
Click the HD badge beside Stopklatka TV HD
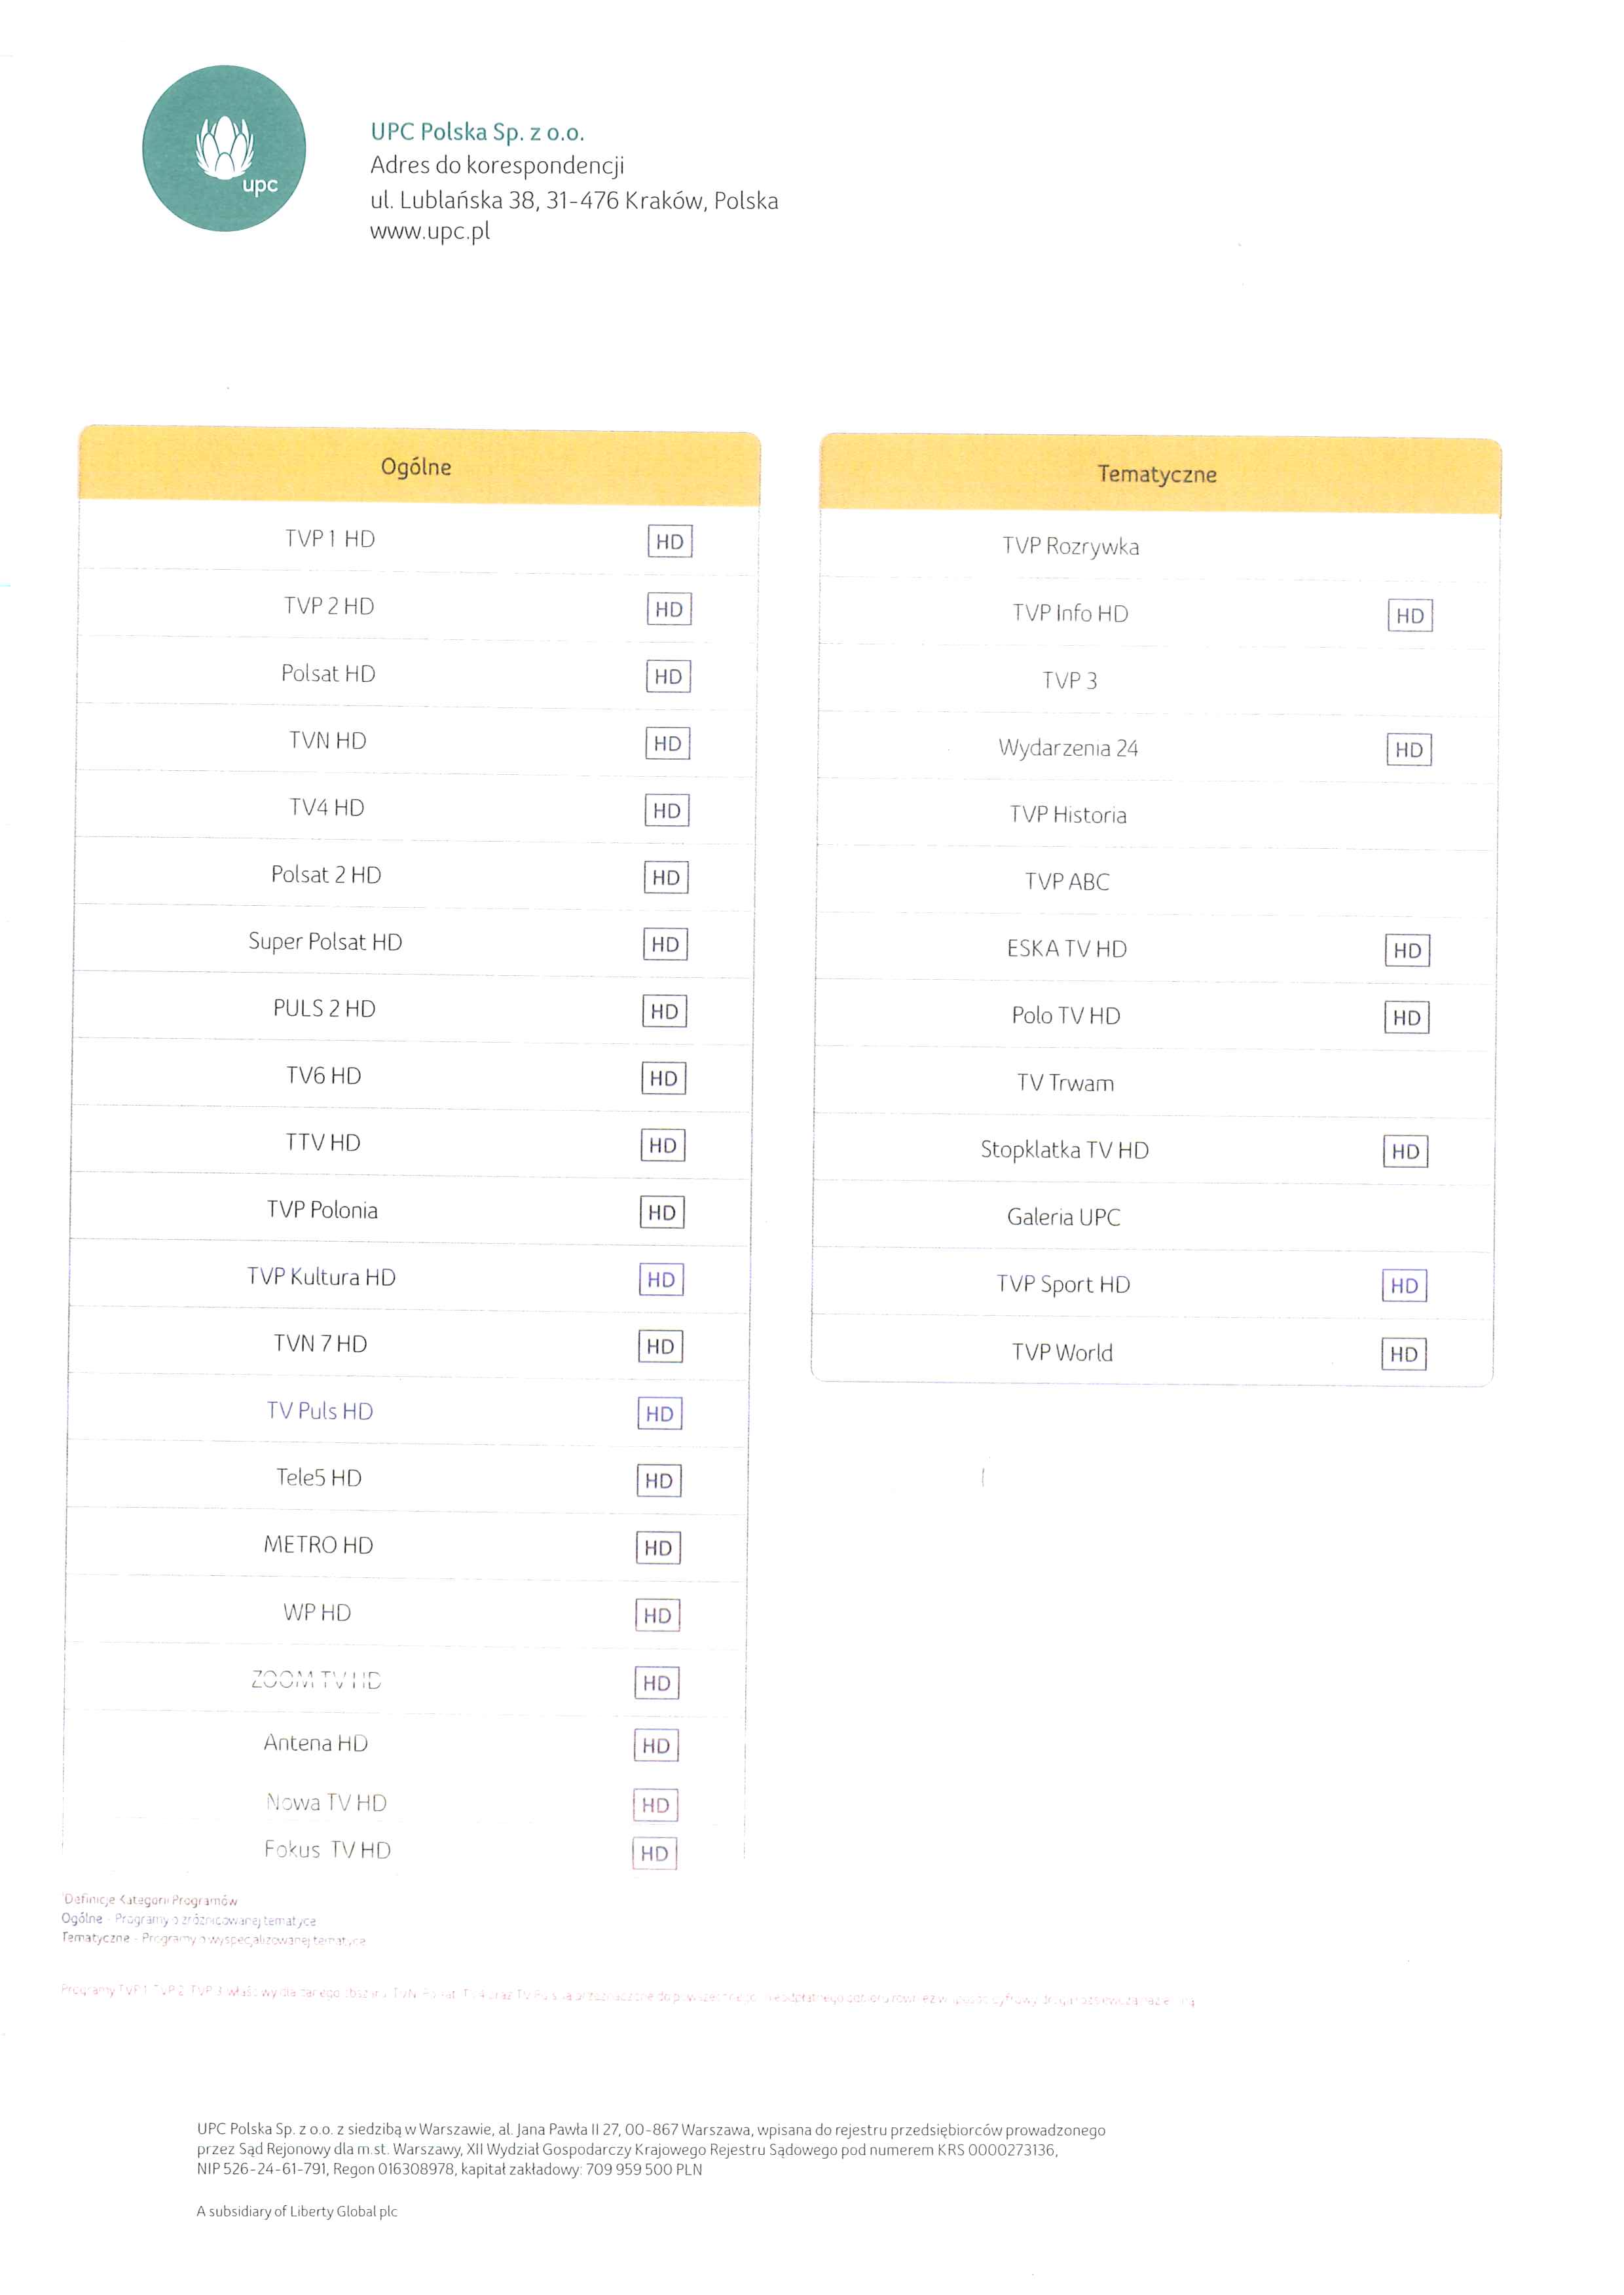[x=1406, y=1152]
